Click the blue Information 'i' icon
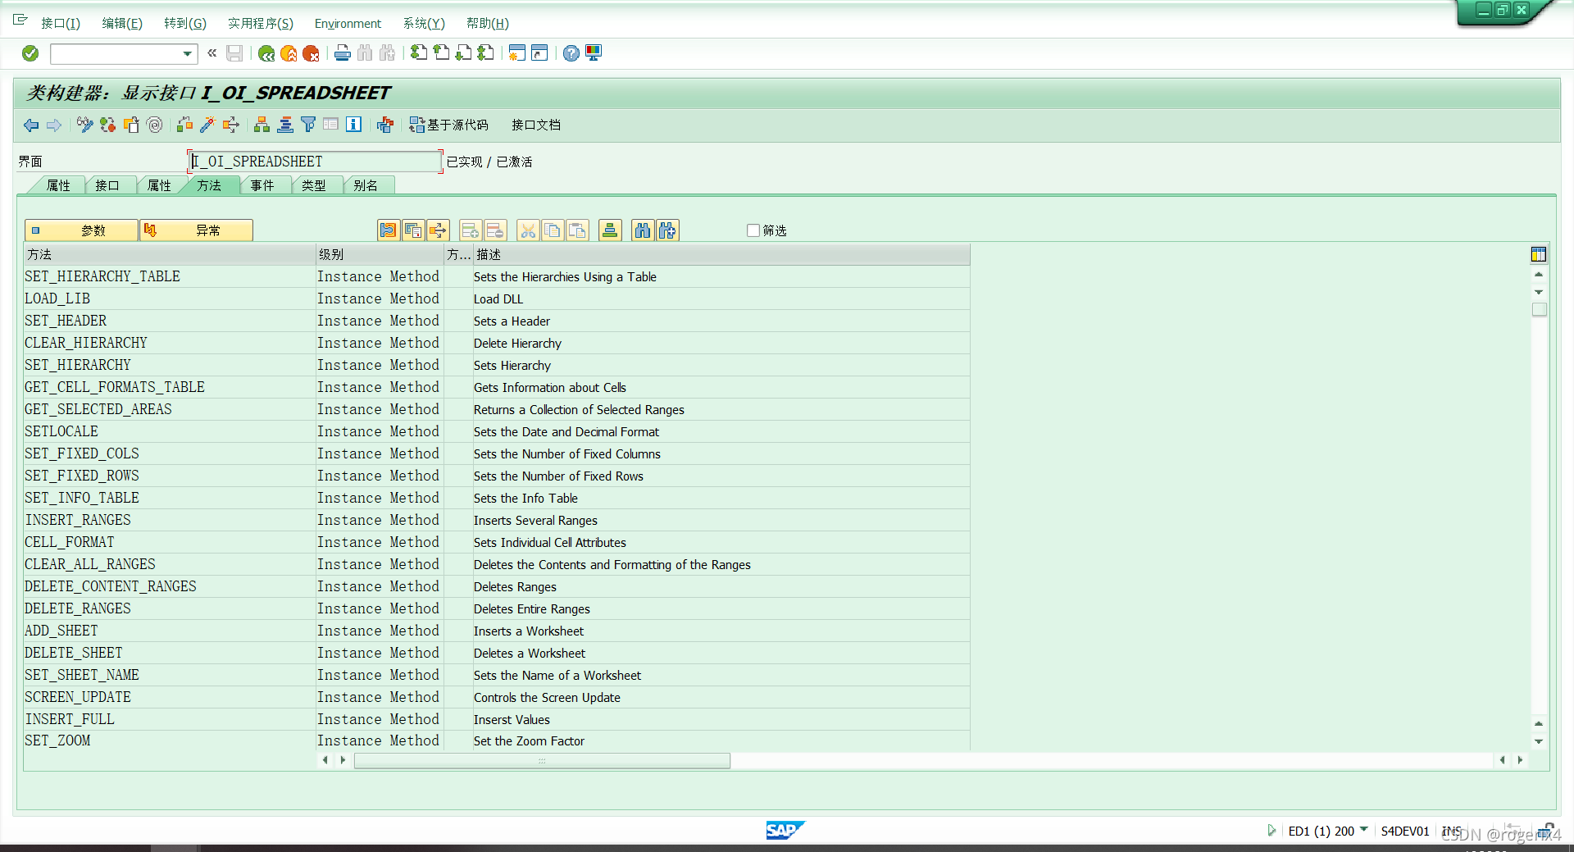Image resolution: width=1574 pixels, height=852 pixels. (353, 125)
